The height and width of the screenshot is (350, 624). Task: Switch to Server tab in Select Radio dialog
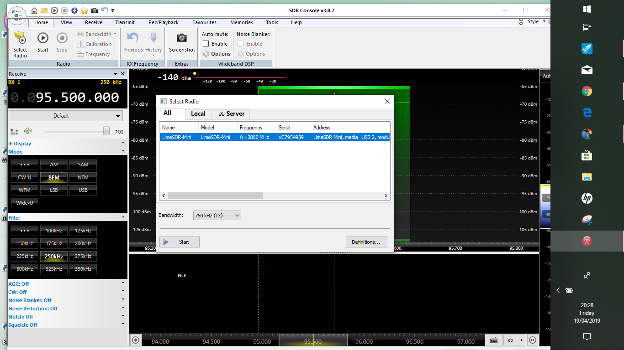pyautogui.click(x=231, y=114)
